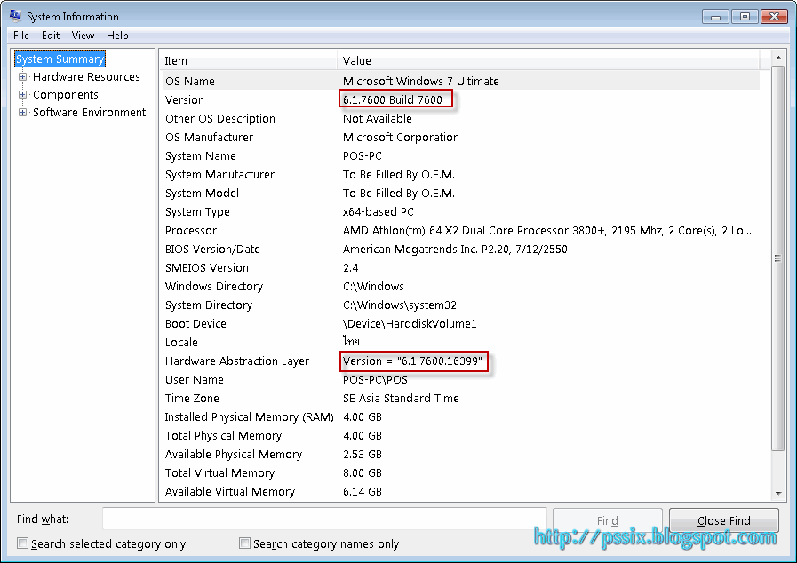Select the Software Environment tree item

click(x=90, y=113)
